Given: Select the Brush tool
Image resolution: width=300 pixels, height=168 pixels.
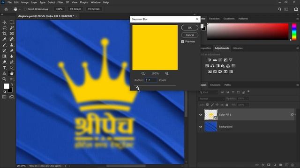Looking at the screenshot, I should [x=4, y=45].
